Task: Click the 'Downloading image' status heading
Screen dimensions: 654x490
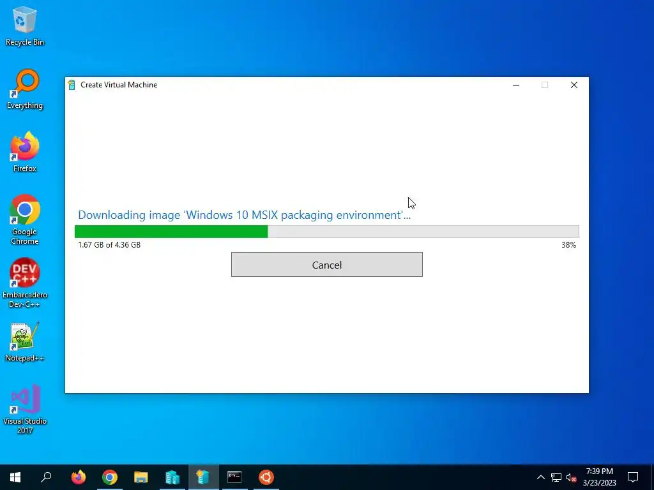Action: (x=245, y=215)
